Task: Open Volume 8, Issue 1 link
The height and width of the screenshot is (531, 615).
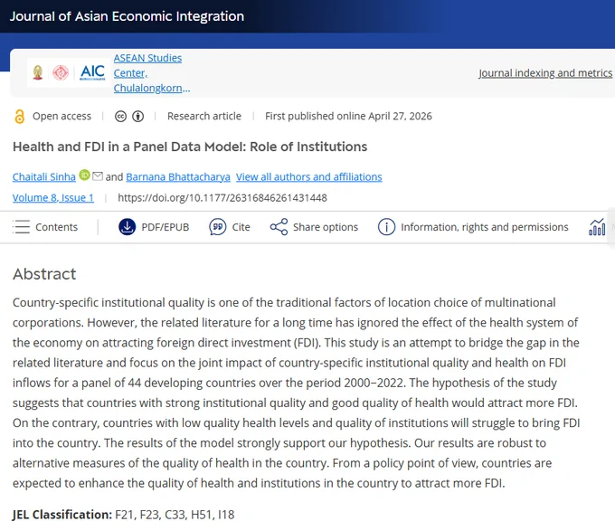Action: (x=53, y=197)
